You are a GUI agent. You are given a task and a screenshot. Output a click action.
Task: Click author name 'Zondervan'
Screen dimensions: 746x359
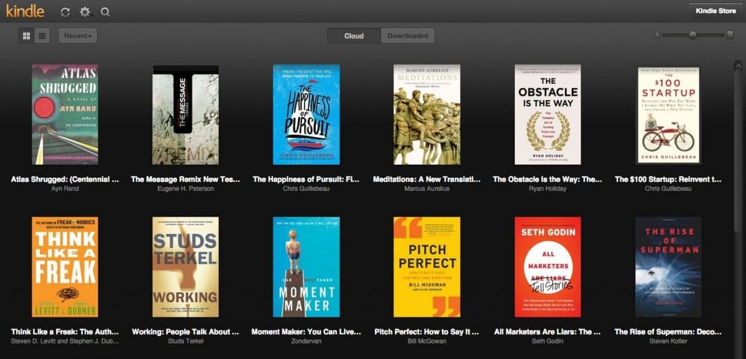(306, 341)
